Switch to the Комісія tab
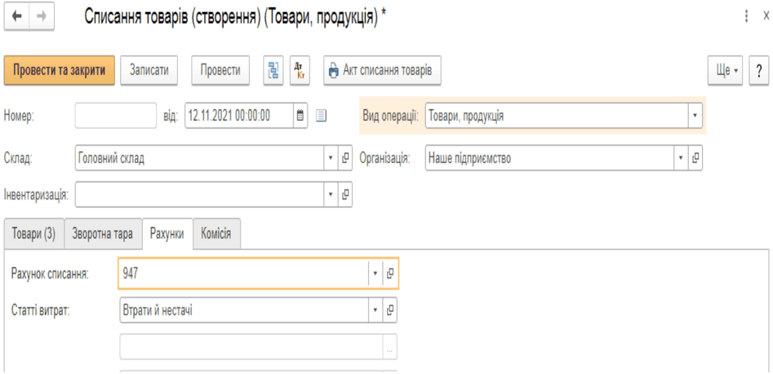This screenshot has height=374, width=773. (216, 234)
